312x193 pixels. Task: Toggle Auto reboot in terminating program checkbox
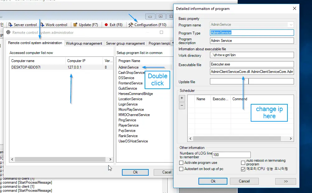pyautogui.click(x=243, y=163)
